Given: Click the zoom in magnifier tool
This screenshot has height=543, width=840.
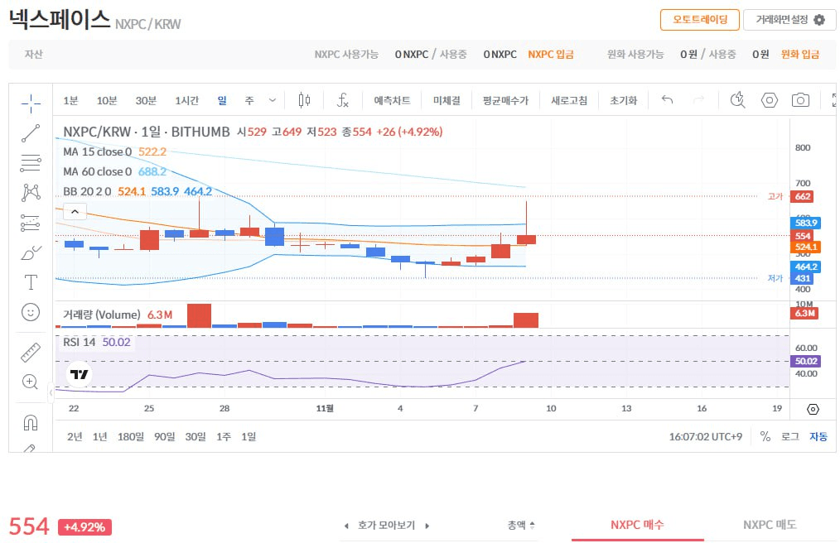Looking at the screenshot, I should (31, 382).
